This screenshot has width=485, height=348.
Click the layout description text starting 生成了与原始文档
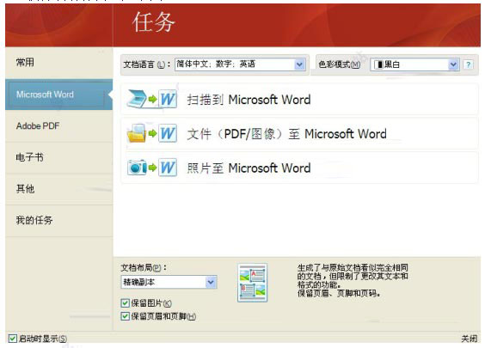pos(353,280)
